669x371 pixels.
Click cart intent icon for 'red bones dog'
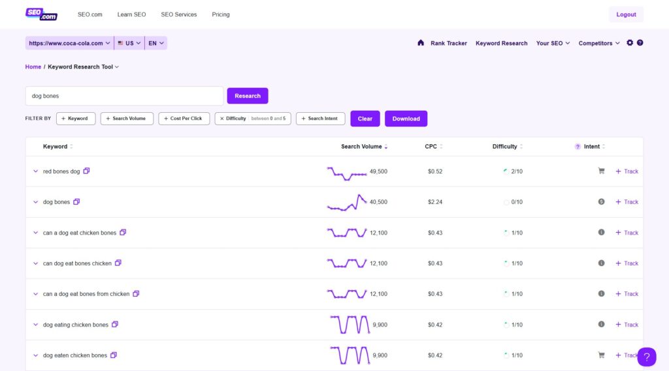(601, 171)
